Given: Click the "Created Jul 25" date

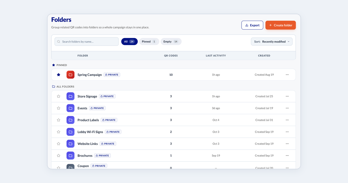Looking at the screenshot, I should click(x=264, y=96).
